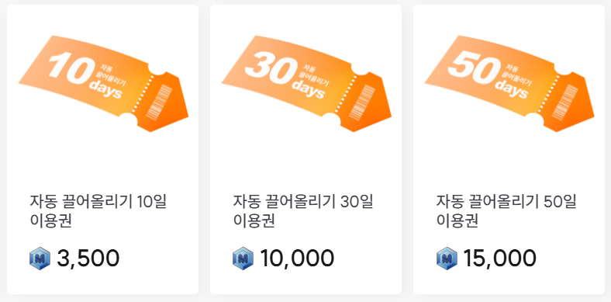
Task: Open the 자동 끌어올리기 30일 이용권 title
Action: click(x=302, y=211)
